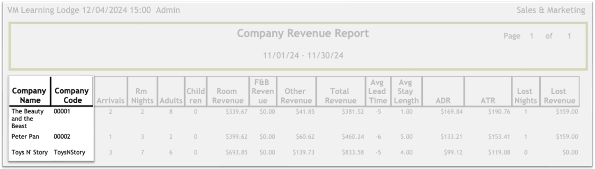Click the Avg Stay Length column header
This screenshot has width=595, height=169.
(x=405, y=92)
